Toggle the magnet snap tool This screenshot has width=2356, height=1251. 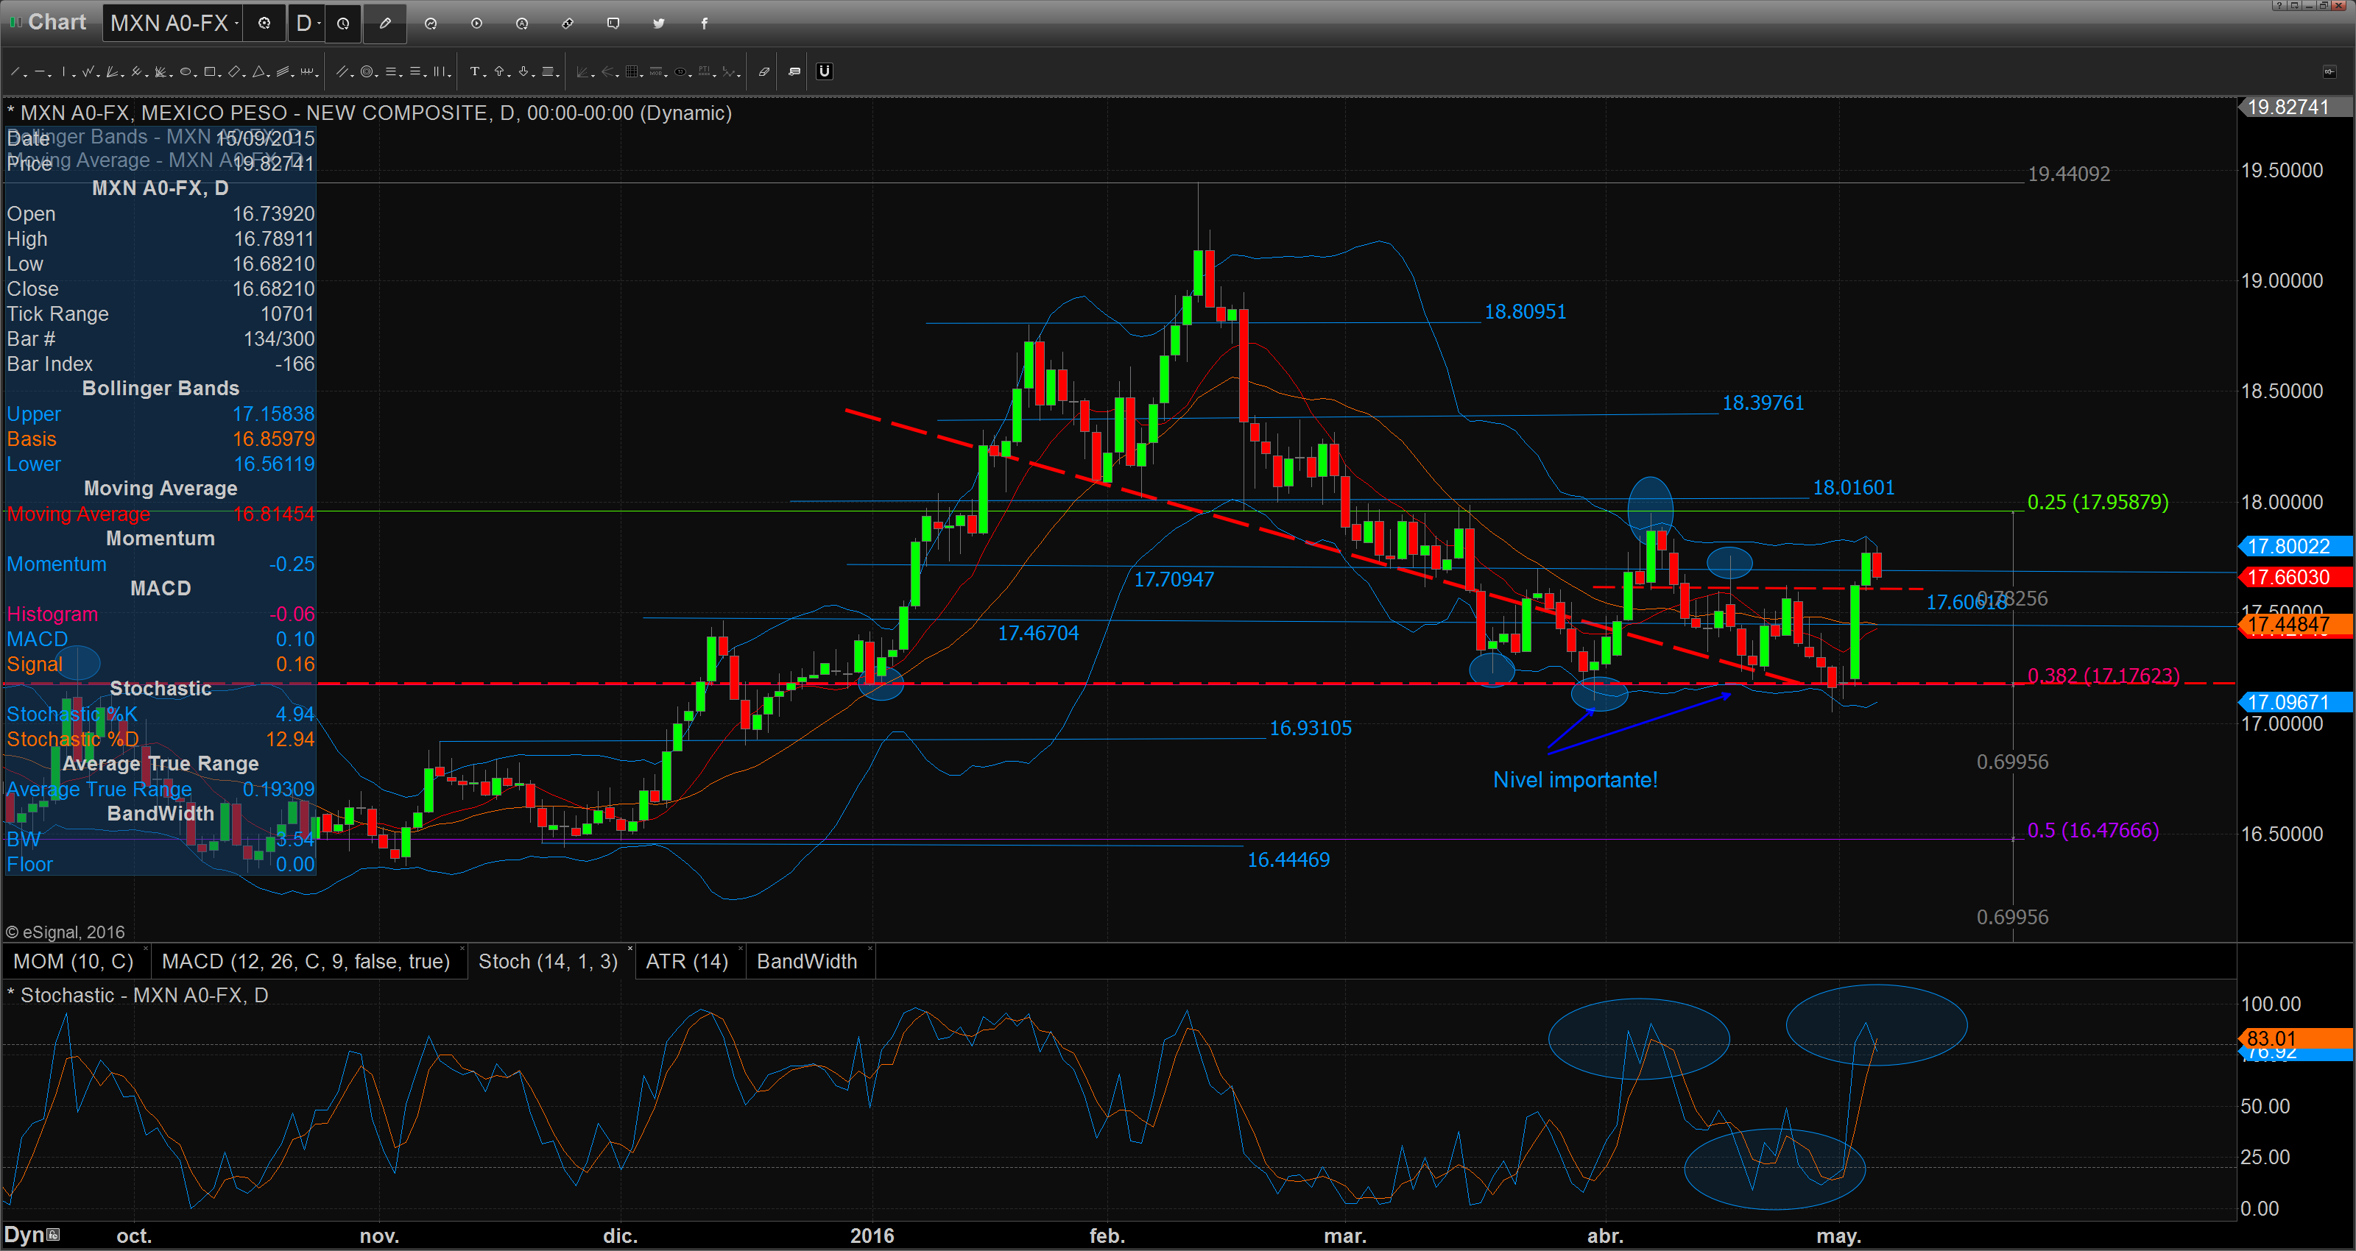tap(824, 71)
